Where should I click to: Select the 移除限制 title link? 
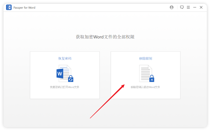tap(145, 59)
